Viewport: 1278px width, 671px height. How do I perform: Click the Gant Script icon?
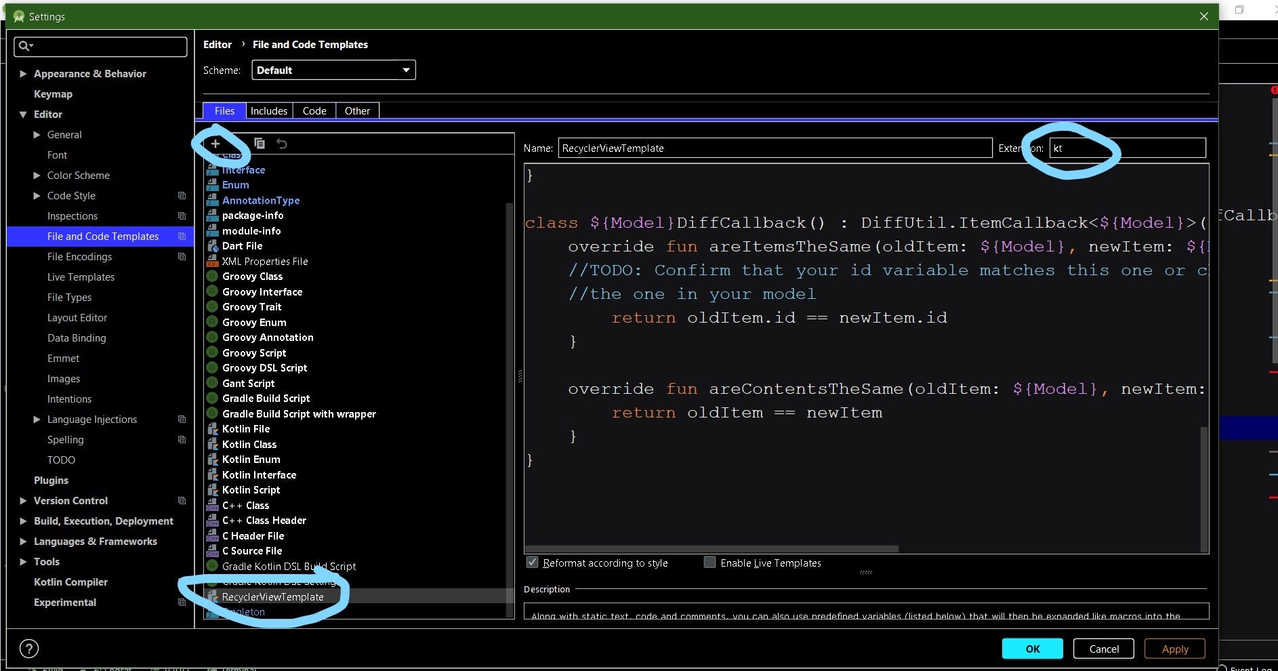[x=212, y=384]
